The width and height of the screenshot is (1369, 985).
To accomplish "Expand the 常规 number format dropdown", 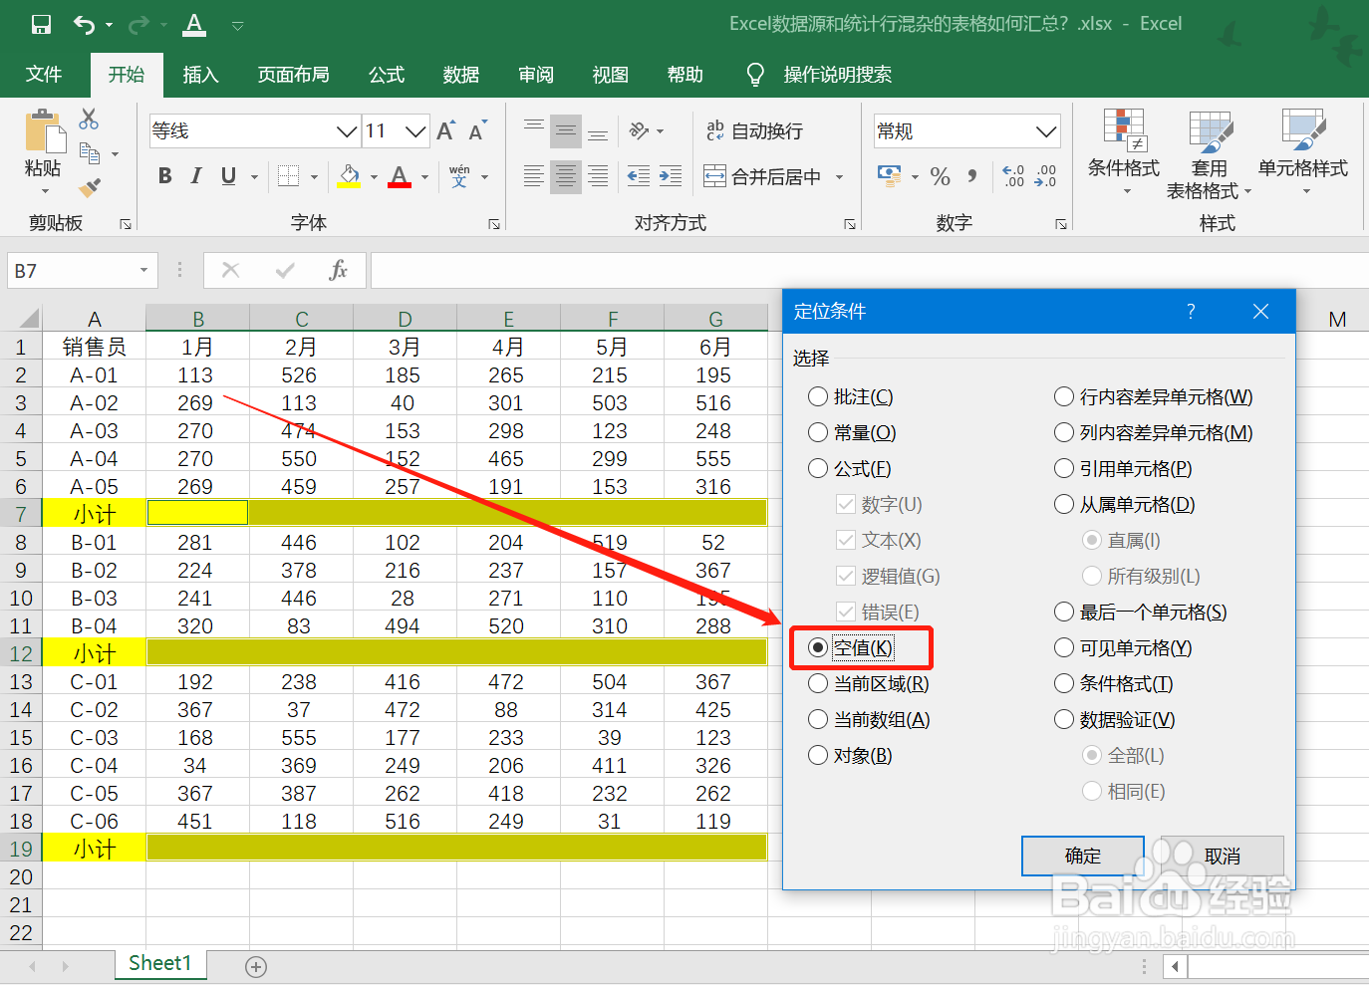I will [1048, 130].
